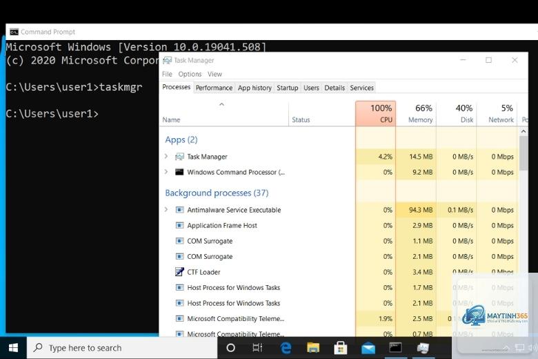Click the search magnifier icon in taskbar
Viewport: 538px width, 359px height.
coord(38,348)
